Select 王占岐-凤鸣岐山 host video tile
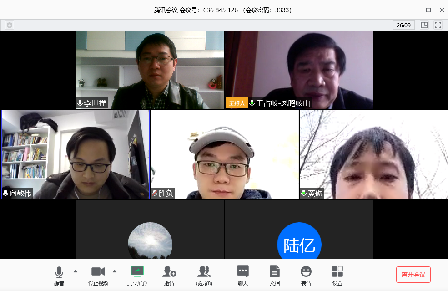448x291 pixels. [x=299, y=70]
